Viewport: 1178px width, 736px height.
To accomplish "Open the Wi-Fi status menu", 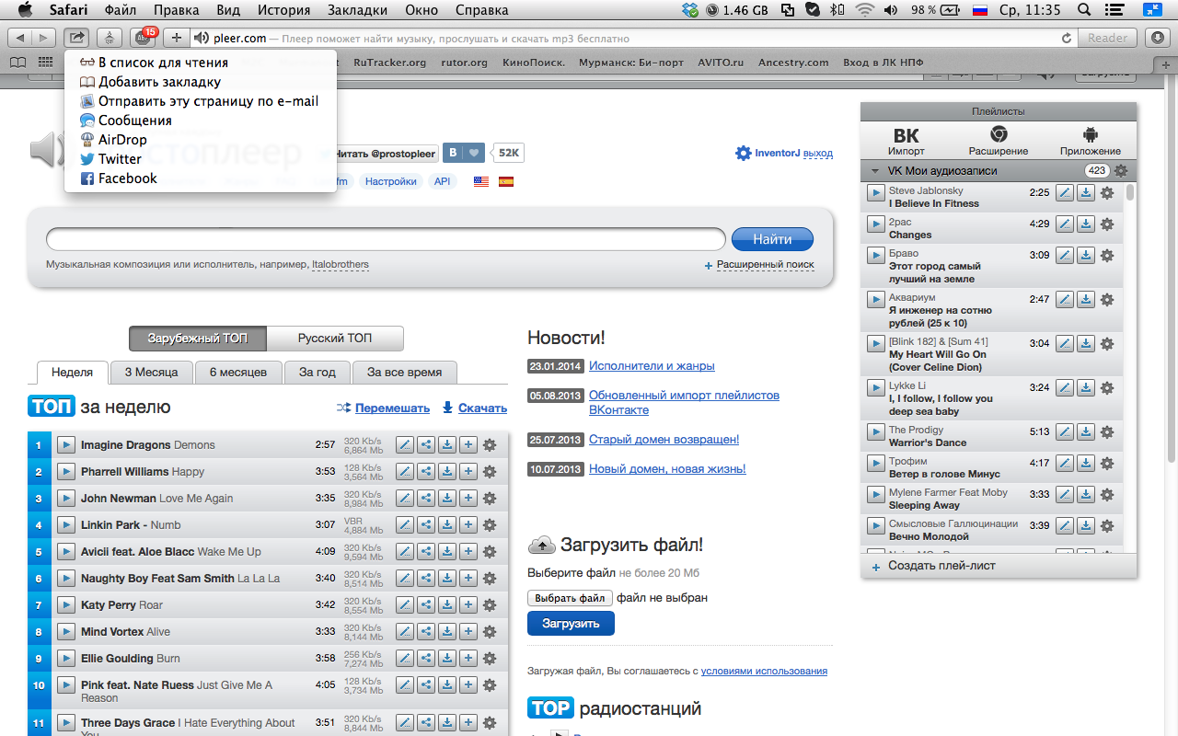I will pyautogui.click(x=863, y=10).
